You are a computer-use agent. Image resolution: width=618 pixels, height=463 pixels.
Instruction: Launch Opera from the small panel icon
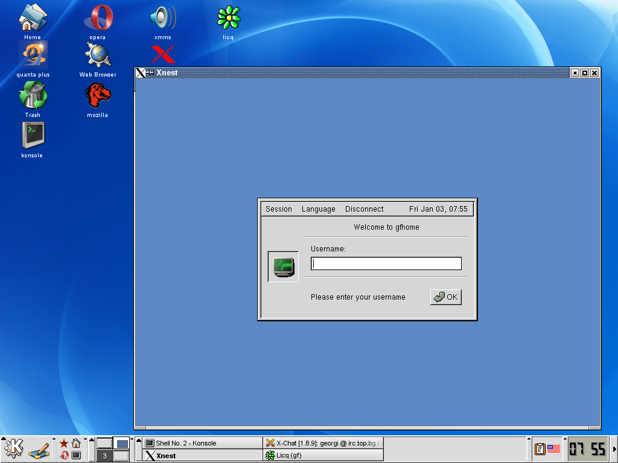tap(64, 455)
